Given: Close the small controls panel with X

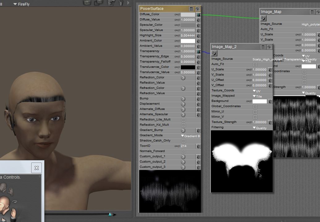Looking at the screenshot, I should click(x=36, y=168).
